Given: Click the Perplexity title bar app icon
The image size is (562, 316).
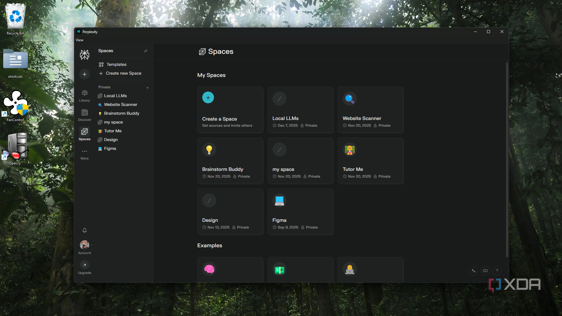Looking at the screenshot, I should (79, 32).
